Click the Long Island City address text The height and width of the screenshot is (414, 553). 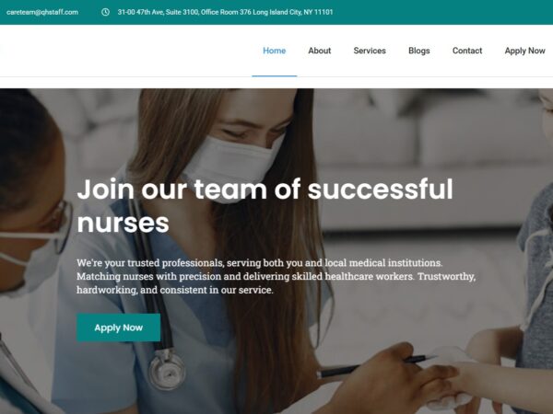226,12
